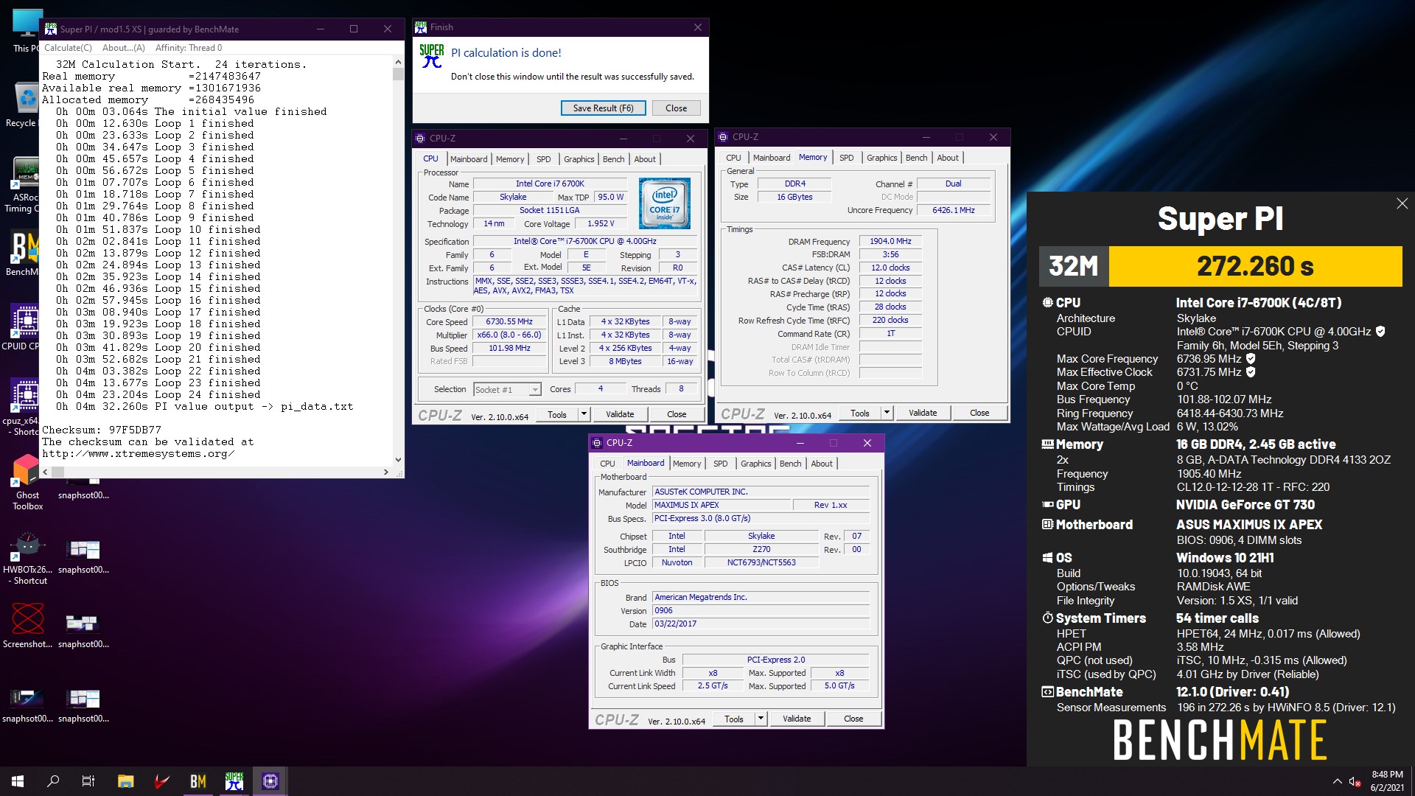
Task: Open Memory tab in CPU-Z Mainboard window
Action: tap(687, 464)
